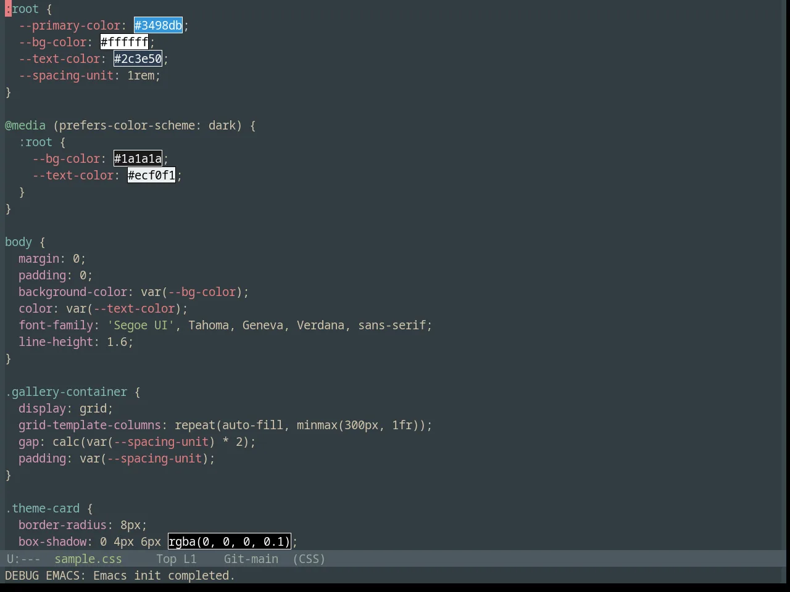The height and width of the screenshot is (592, 790).
Task: Click the 'Segoe UI' font string
Action: click(x=141, y=325)
